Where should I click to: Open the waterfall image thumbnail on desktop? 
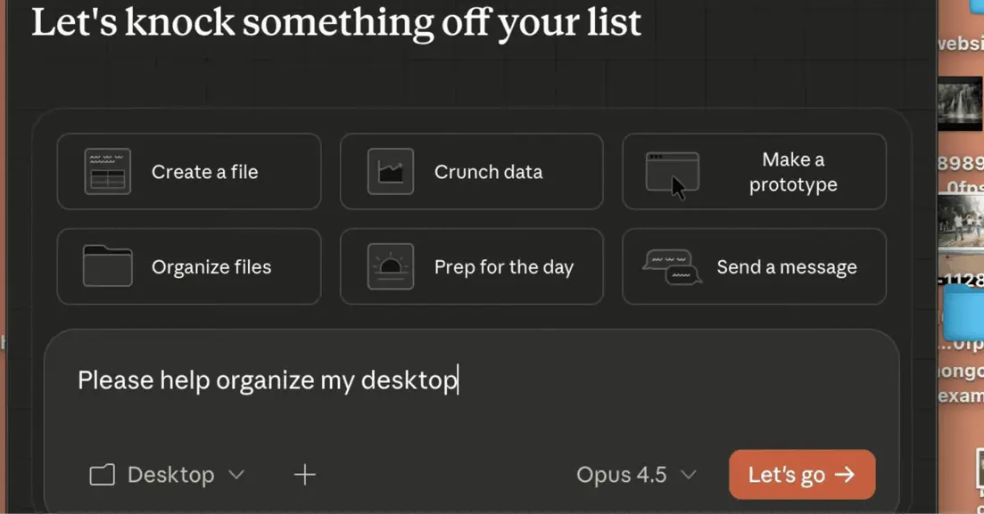click(x=960, y=105)
